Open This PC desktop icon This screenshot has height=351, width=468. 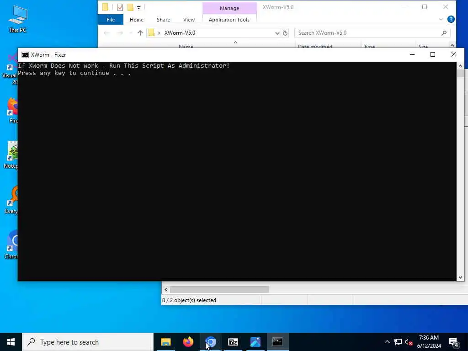coord(18,18)
